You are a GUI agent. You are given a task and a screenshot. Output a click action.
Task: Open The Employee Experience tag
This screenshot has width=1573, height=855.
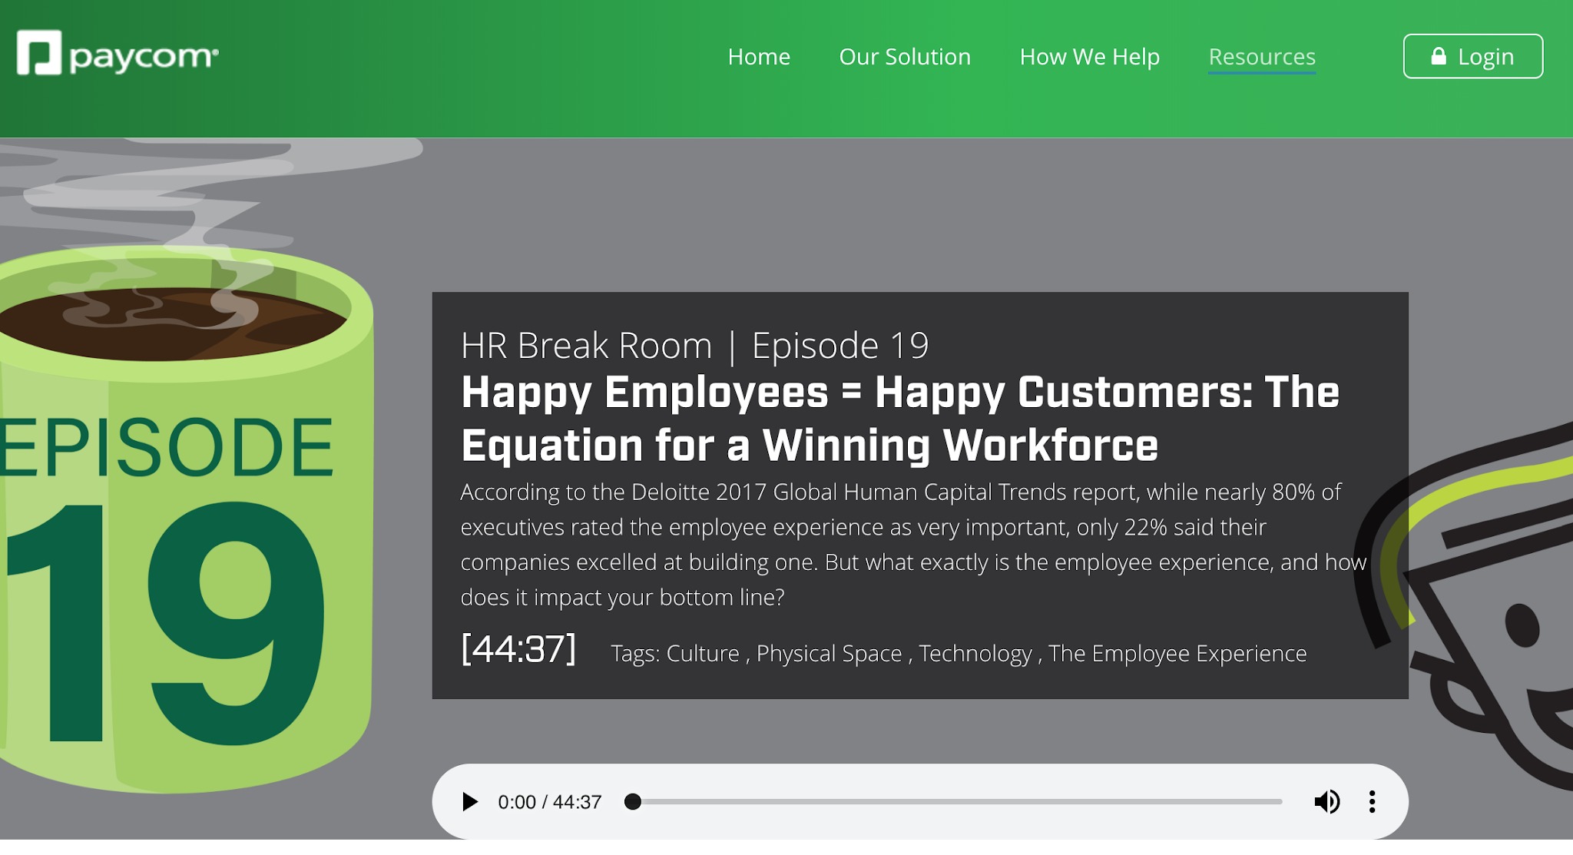pyautogui.click(x=1177, y=653)
